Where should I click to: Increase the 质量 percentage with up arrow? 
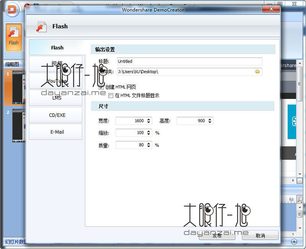tap(149, 143)
